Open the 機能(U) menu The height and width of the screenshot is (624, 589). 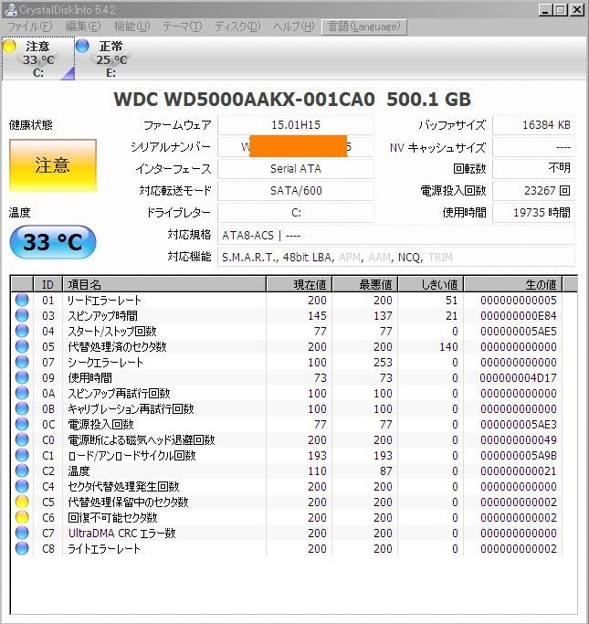tap(131, 26)
